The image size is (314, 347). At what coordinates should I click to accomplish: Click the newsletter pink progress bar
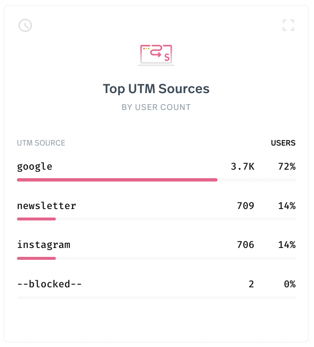[x=36, y=219]
